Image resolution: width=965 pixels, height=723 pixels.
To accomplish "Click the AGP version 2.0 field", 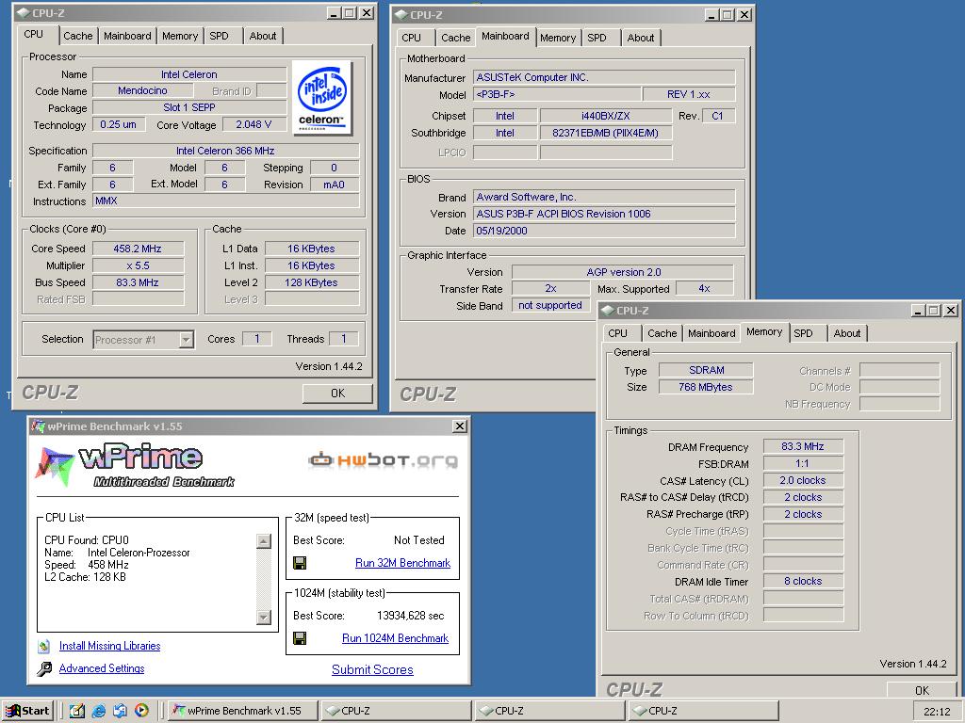I will coord(623,272).
